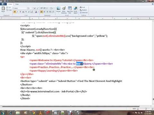
Task: Open VLC media player from taskbar
Action: (40, 113)
